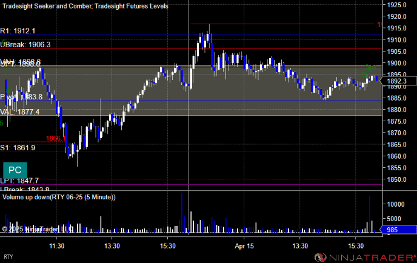Click the 1925.0 price axis label
The width and height of the screenshot is (417, 263).
[x=397, y=5]
